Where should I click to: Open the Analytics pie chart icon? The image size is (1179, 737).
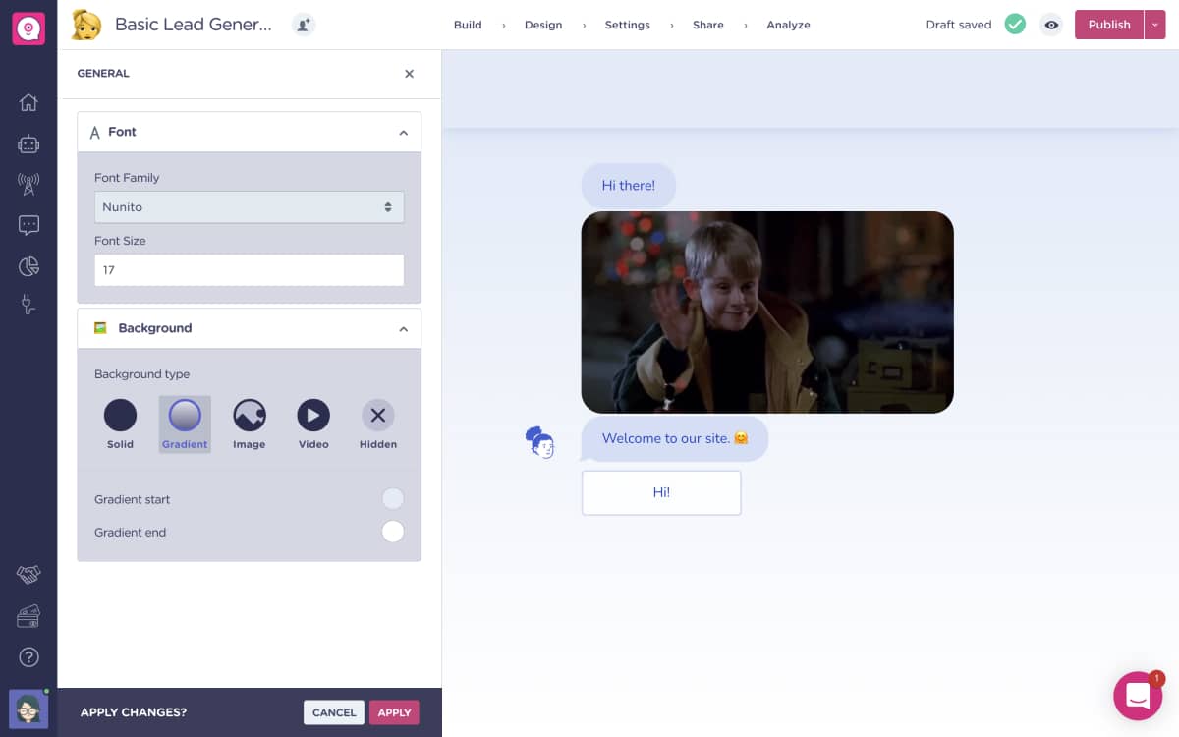click(x=28, y=266)
